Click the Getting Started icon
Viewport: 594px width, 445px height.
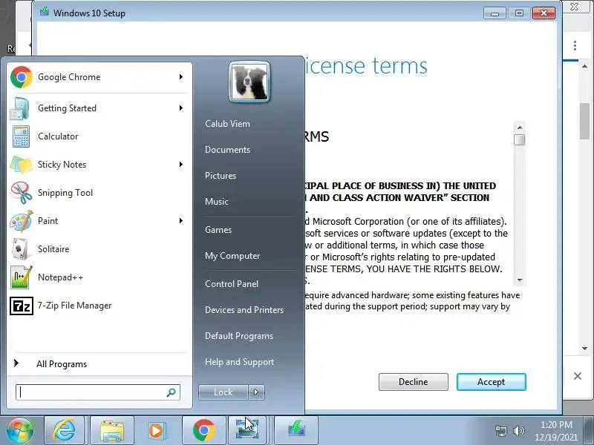tap(20, 108)
